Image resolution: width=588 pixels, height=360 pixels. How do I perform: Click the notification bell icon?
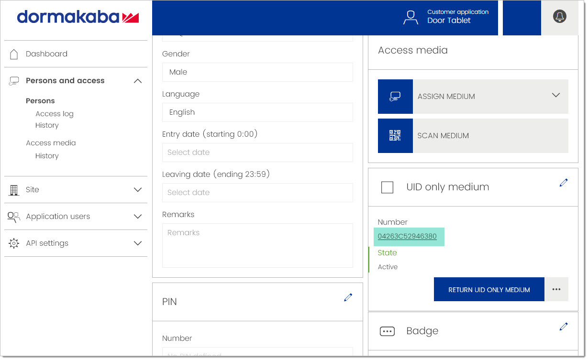pyautogui.click(x=559, y=17)
